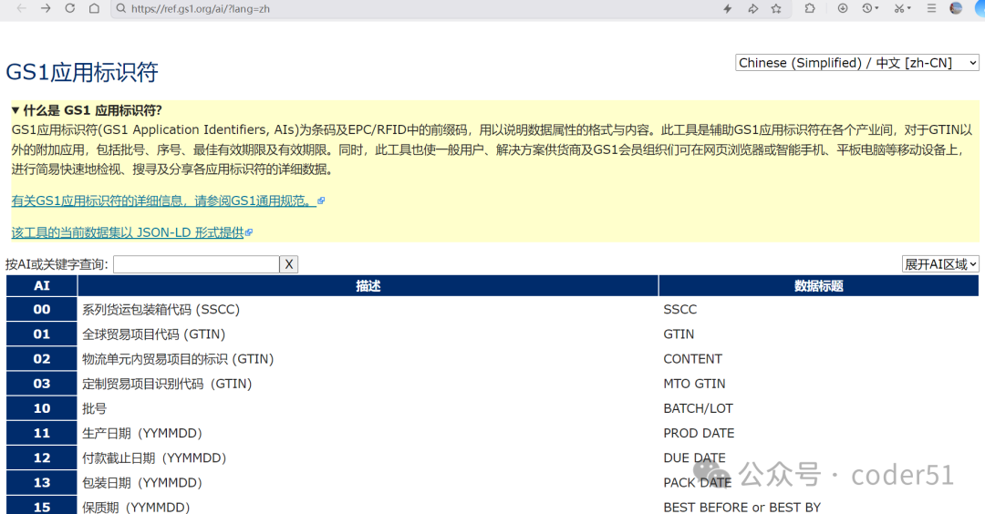
Task: Click the 描述 column header
Action: pos(368,285)
